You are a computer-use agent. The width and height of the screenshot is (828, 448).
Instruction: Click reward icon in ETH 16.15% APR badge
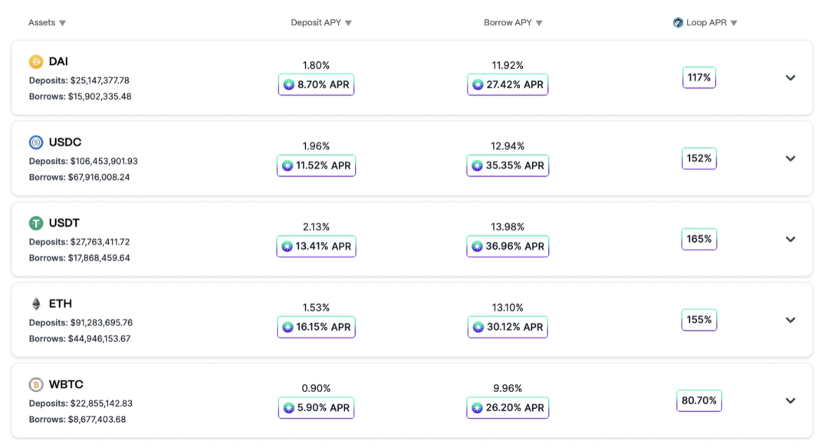pos(287,327)
